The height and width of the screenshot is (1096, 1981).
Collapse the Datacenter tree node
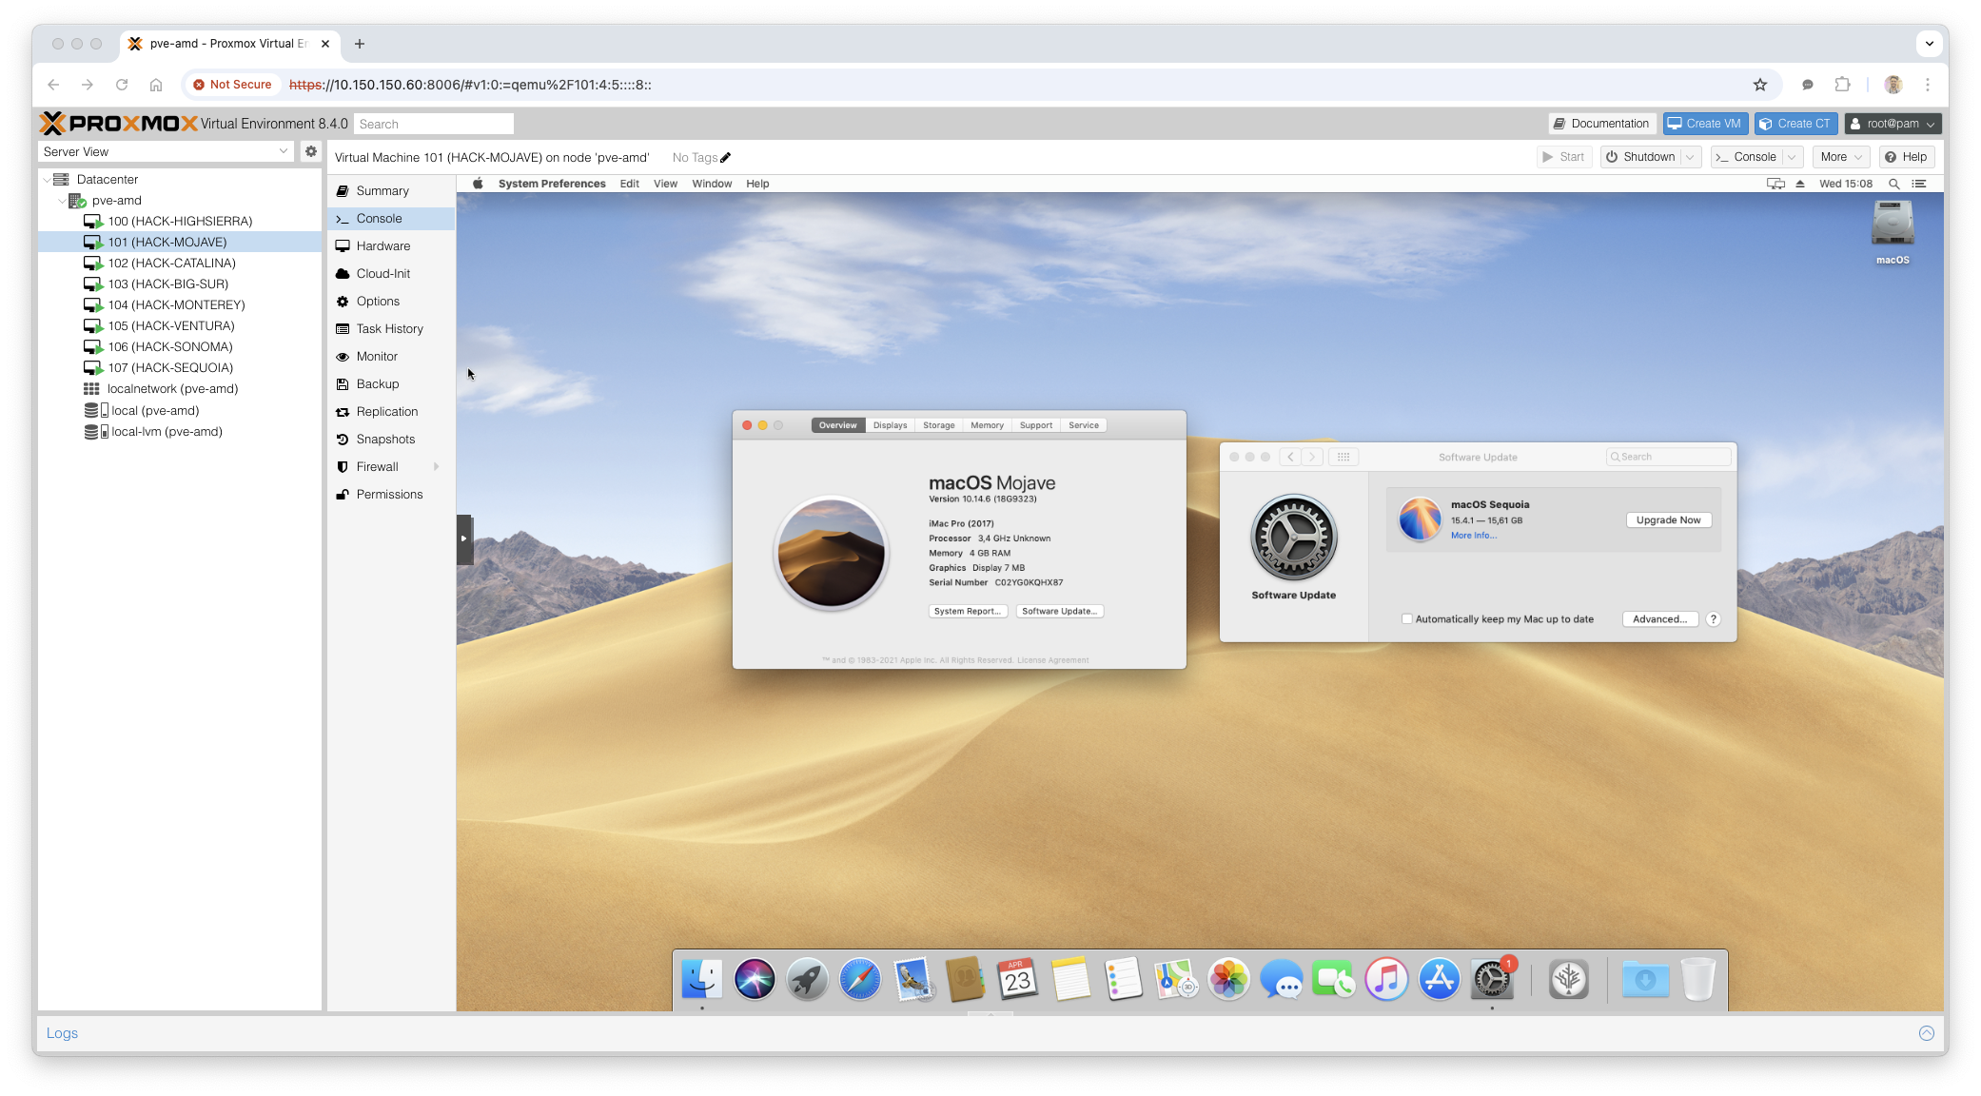click(x=47, y=180)
